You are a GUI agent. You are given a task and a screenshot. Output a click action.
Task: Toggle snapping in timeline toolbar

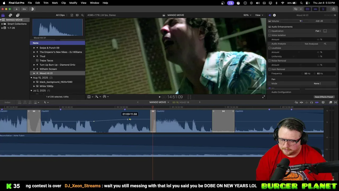pyautogui.click(x=317, y=102)
